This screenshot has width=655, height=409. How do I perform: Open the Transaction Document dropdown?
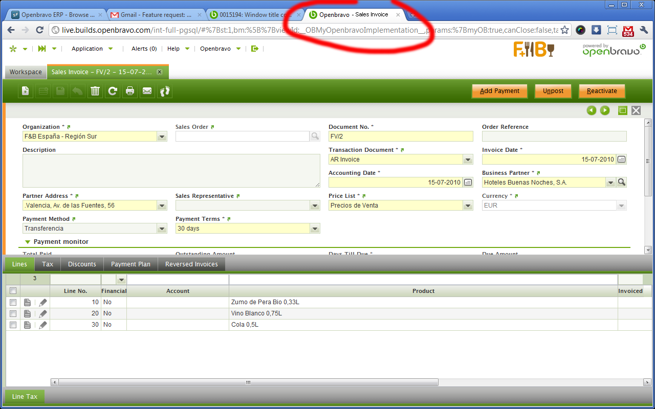468,160
